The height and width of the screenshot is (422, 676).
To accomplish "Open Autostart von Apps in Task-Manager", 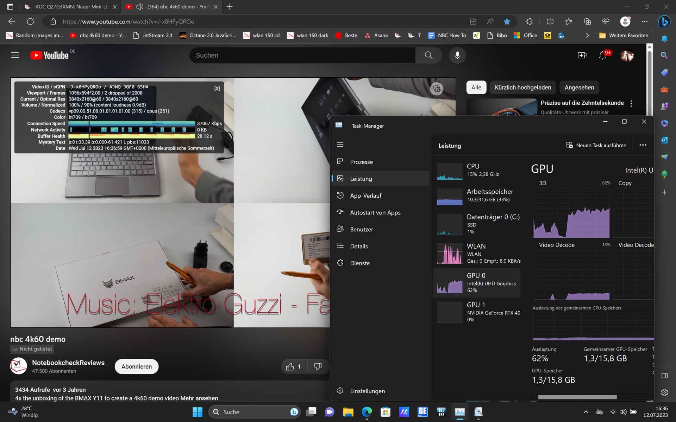I will [380, 212].
